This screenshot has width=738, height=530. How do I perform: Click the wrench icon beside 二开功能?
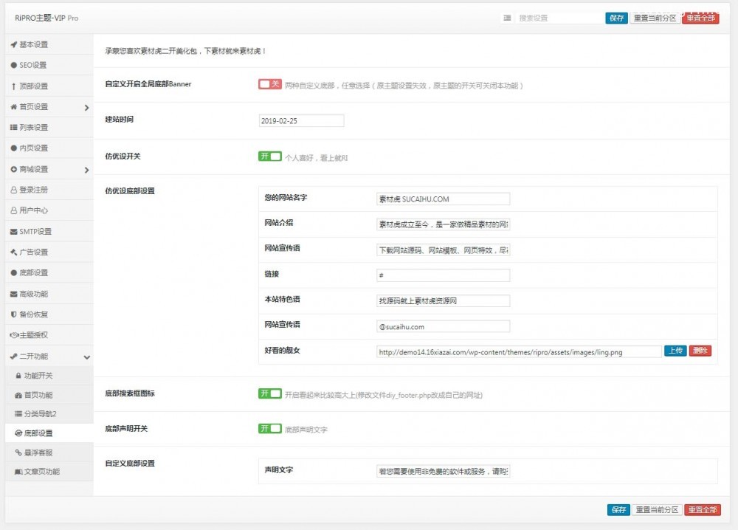pyautogui.click(x=13, y=357)
